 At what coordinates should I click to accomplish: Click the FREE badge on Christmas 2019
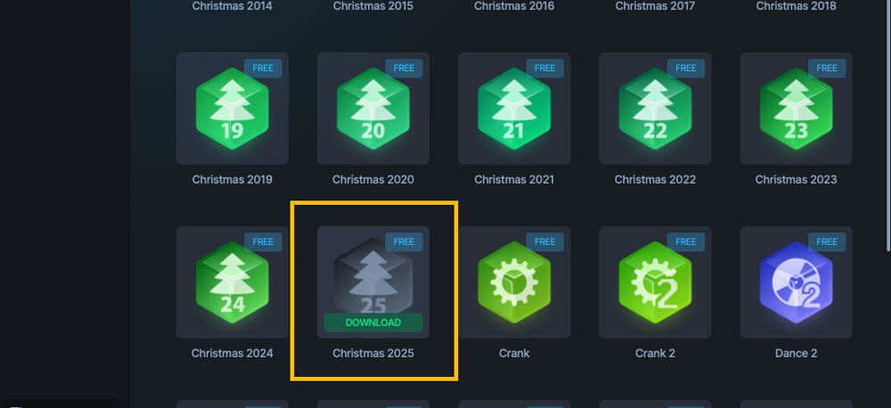[x=263, y=69]
